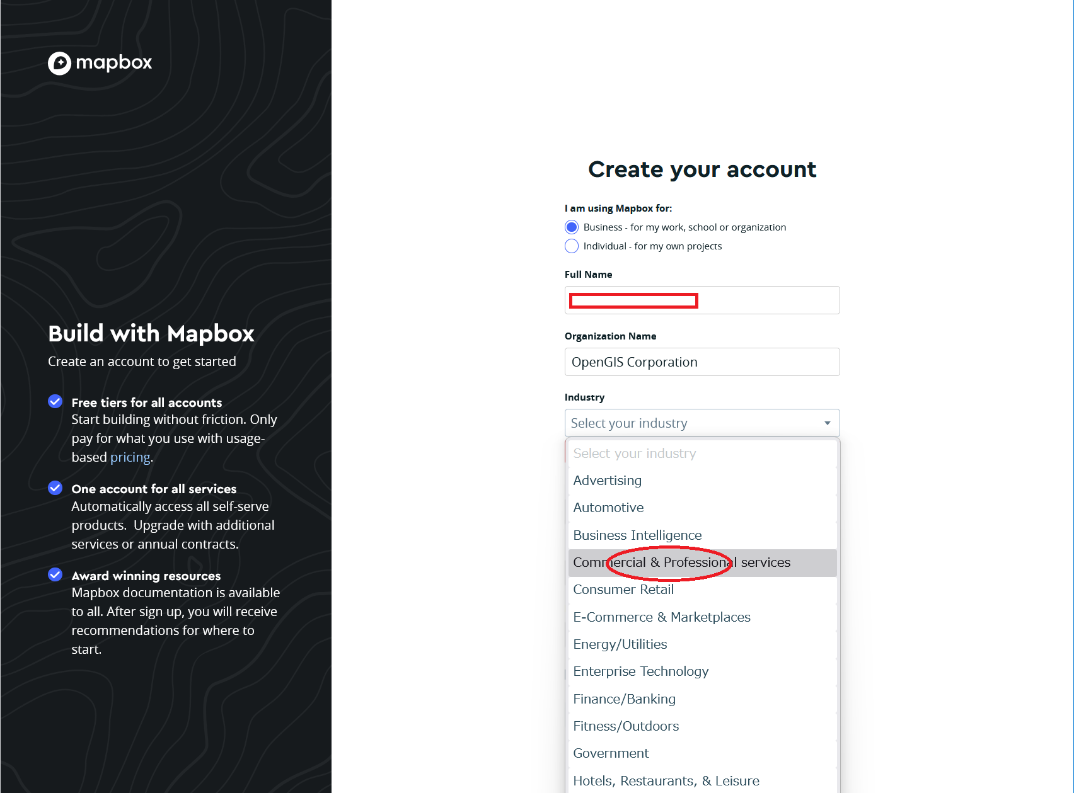Viewport: 1074px width, 793px height.
Task: Select Government from industry list
Action: (x=611, y=753)
